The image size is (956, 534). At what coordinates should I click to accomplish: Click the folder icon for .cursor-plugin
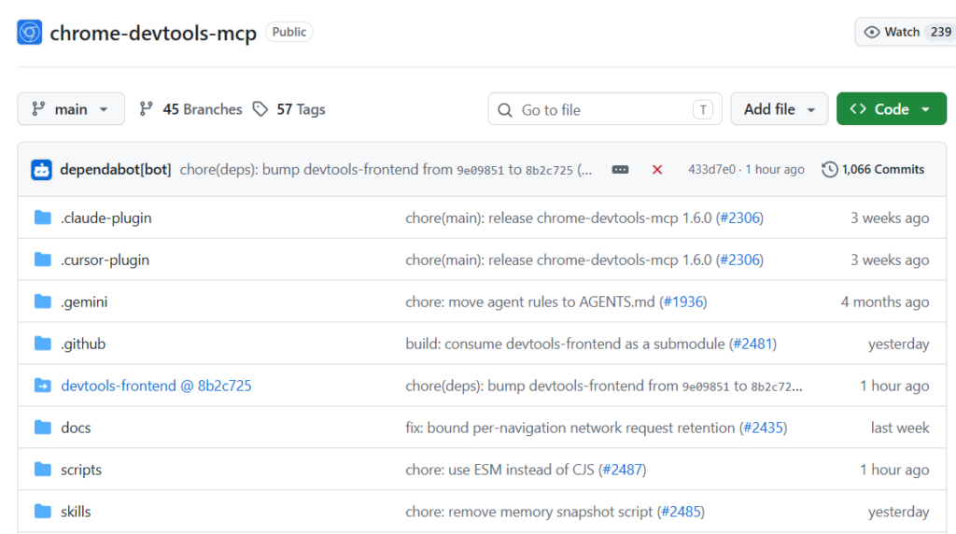coord(43,260)
